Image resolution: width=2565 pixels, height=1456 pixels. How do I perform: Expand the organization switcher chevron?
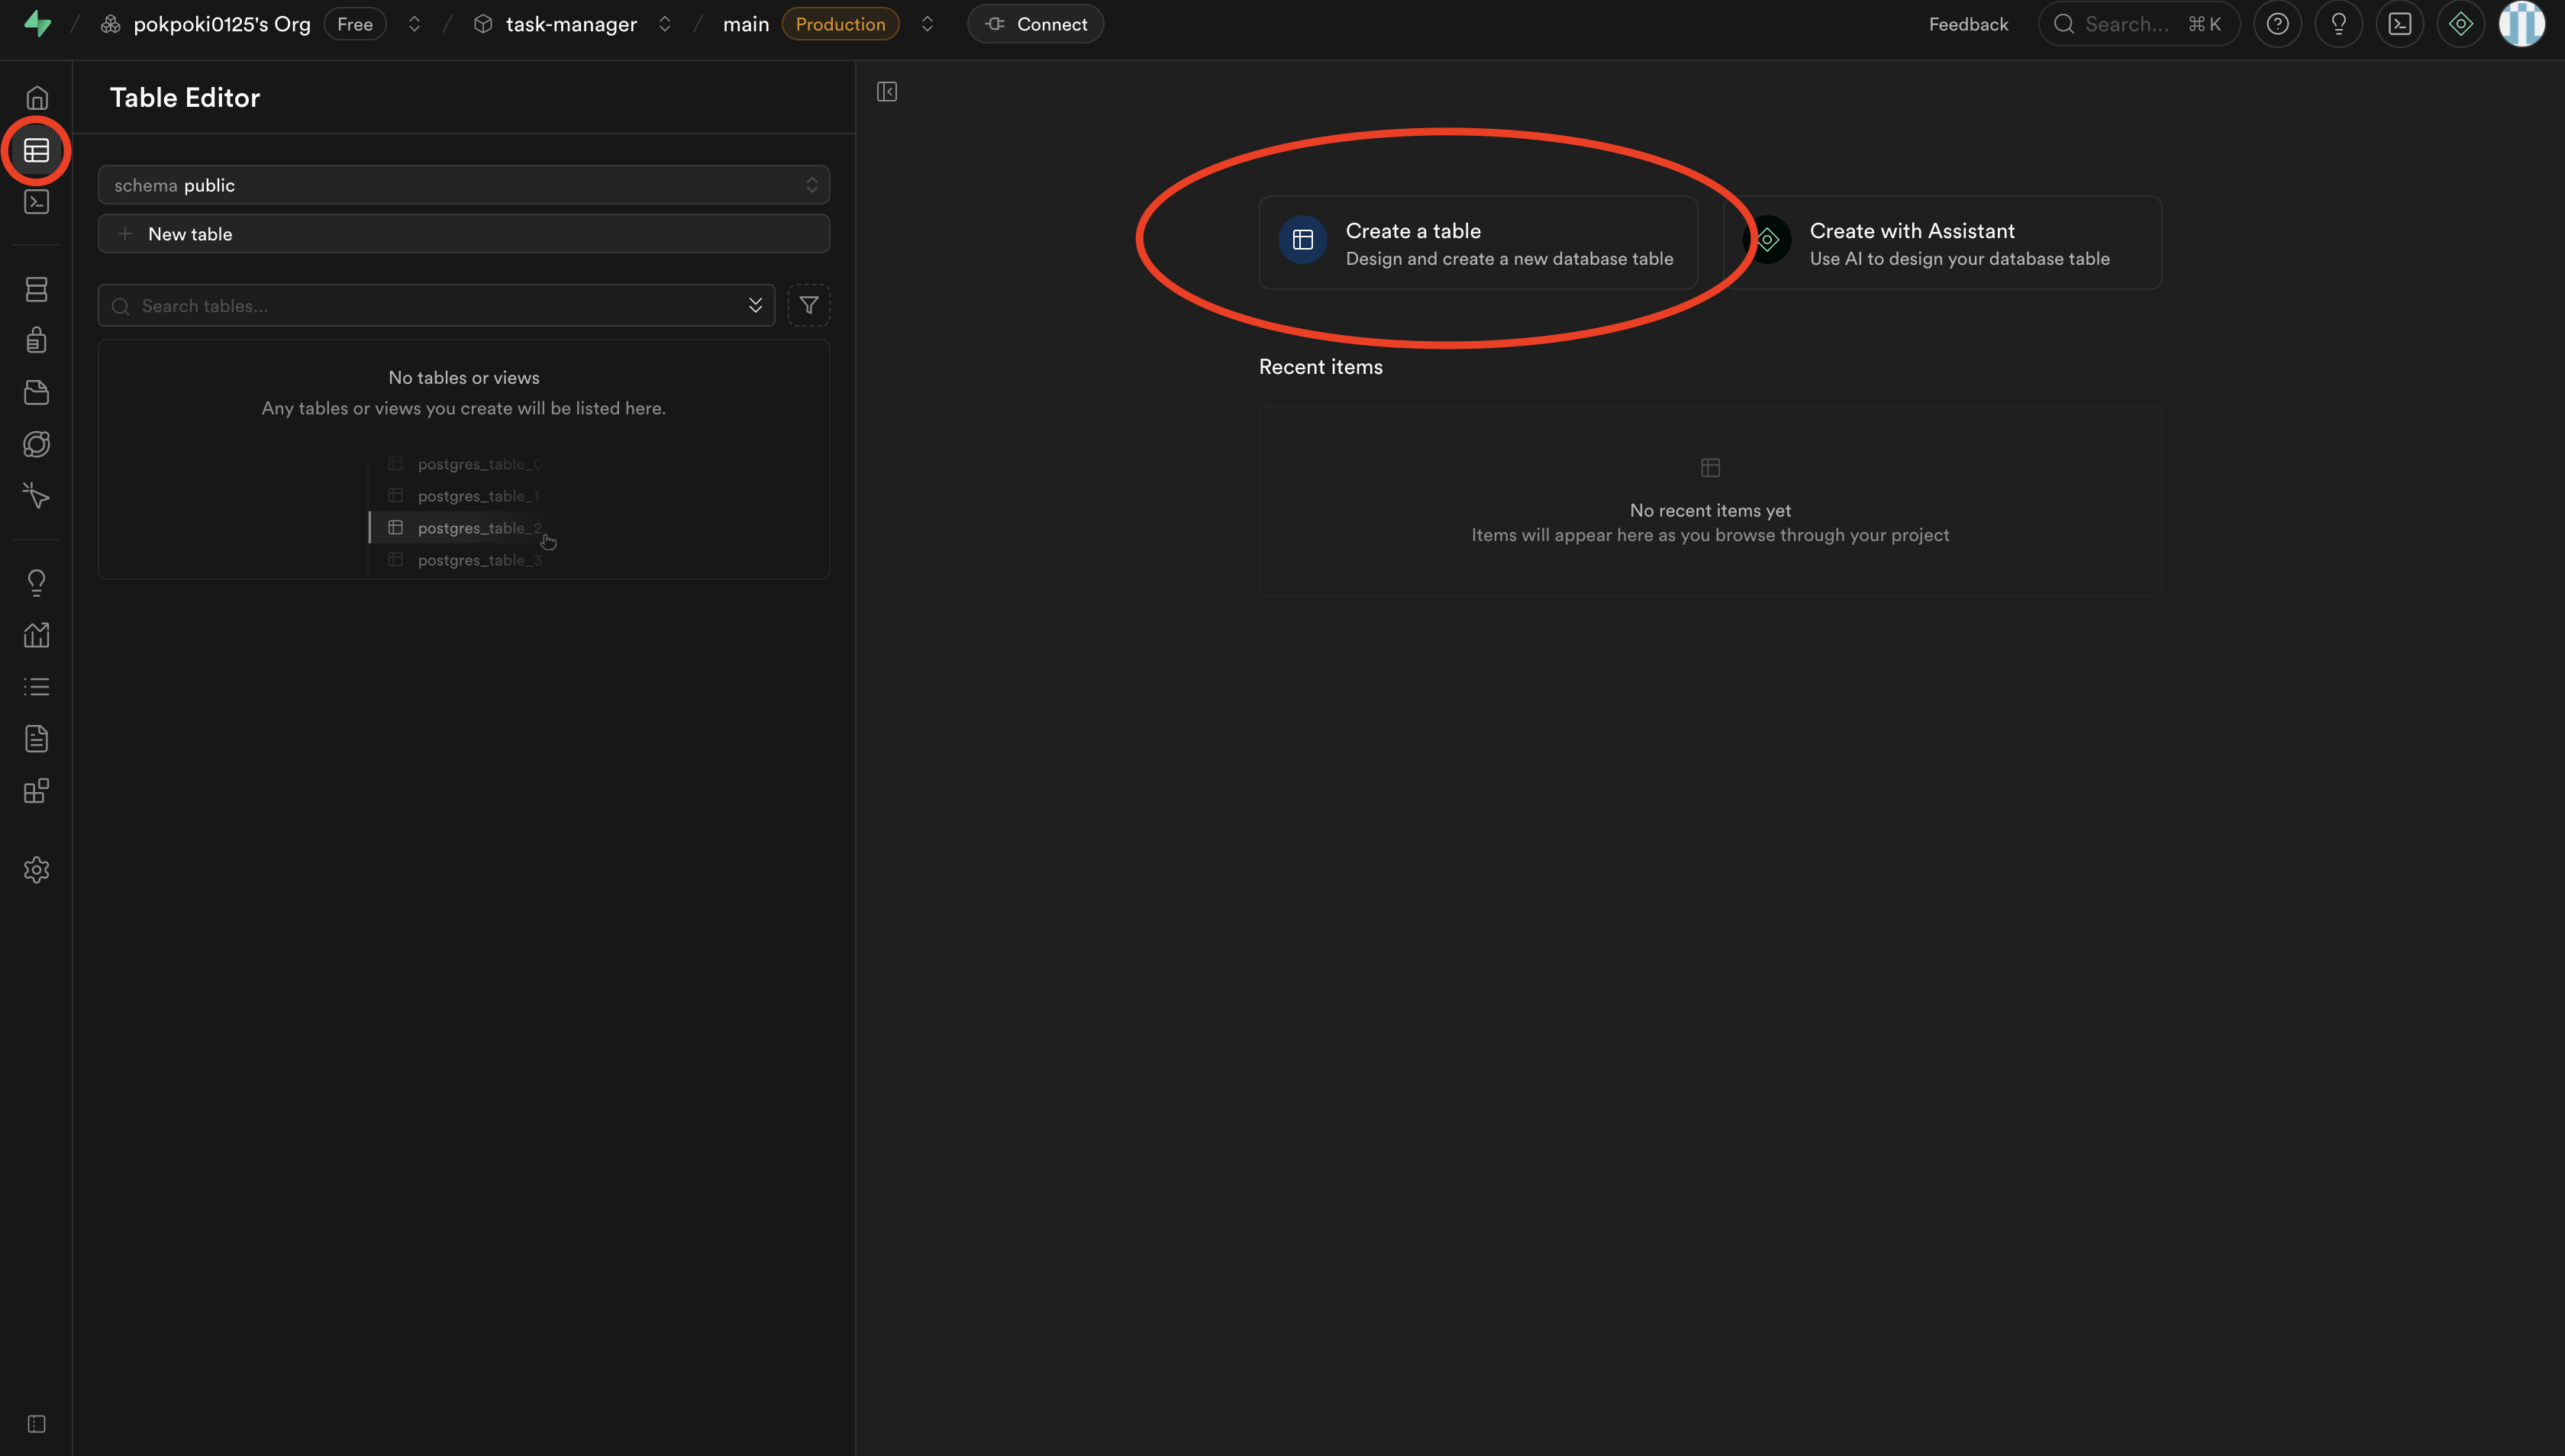coord(415,24)
